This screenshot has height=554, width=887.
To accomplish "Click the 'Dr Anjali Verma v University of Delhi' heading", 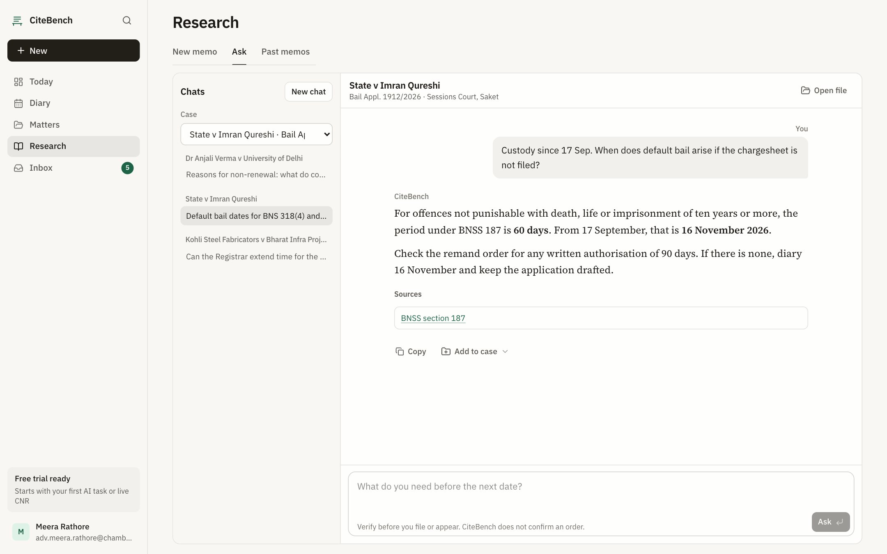I will pyautogui.click(x=244, y=158).
